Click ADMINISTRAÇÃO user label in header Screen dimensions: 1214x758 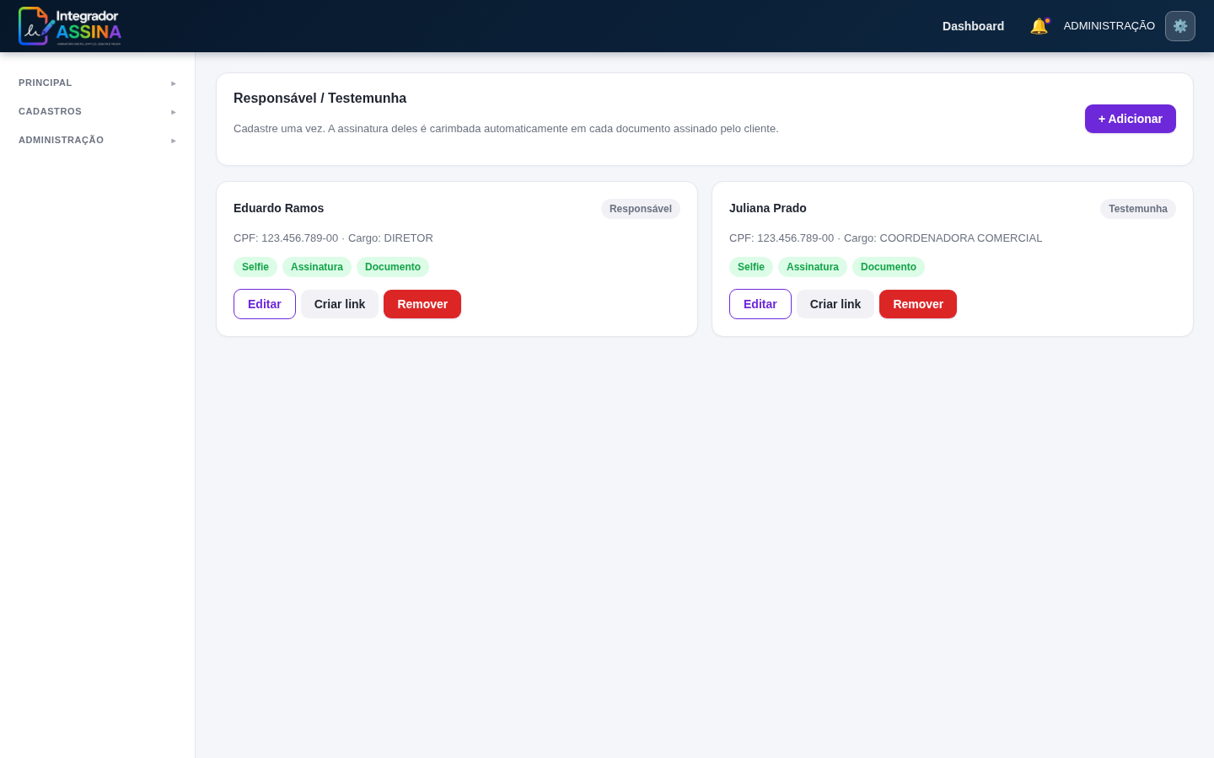tap(1109, 26)
